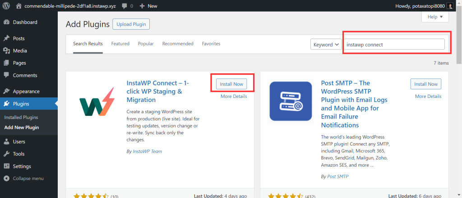Click the Collapse menu label

click(28, 178)
